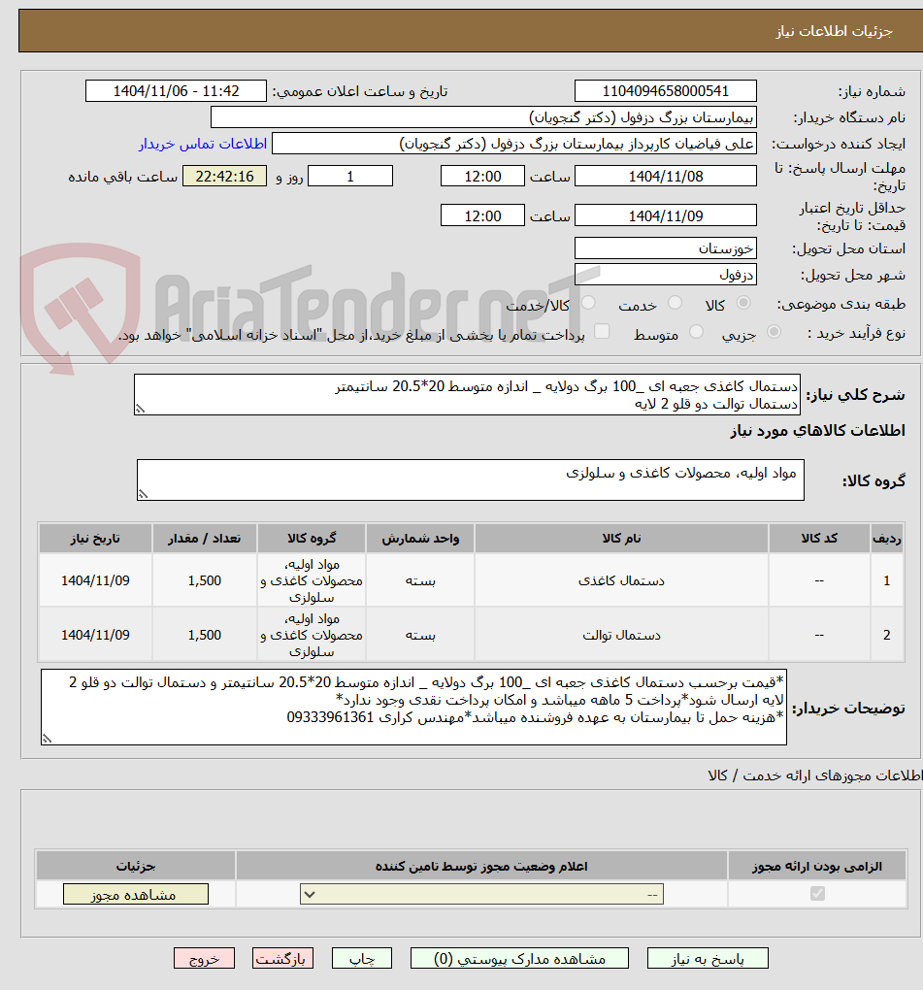Click the بازگشت back button
The width and height of the screenshot is (923, 990).
282,958
